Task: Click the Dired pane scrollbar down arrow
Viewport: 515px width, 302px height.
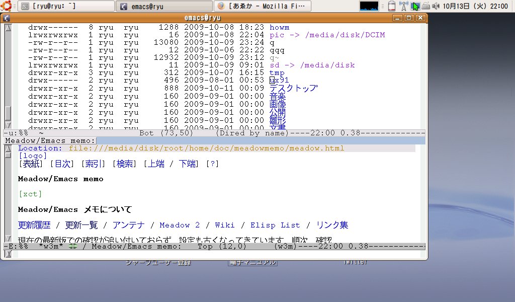Action: coord(8,125)
